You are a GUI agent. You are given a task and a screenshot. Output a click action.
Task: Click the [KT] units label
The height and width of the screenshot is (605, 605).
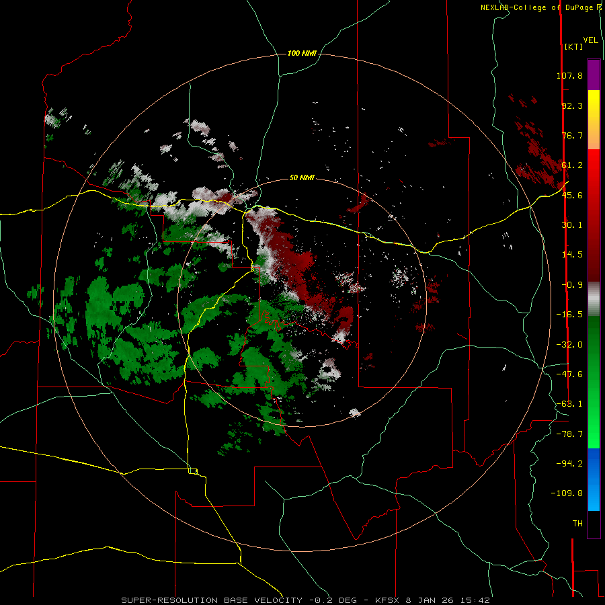[574, 46]
